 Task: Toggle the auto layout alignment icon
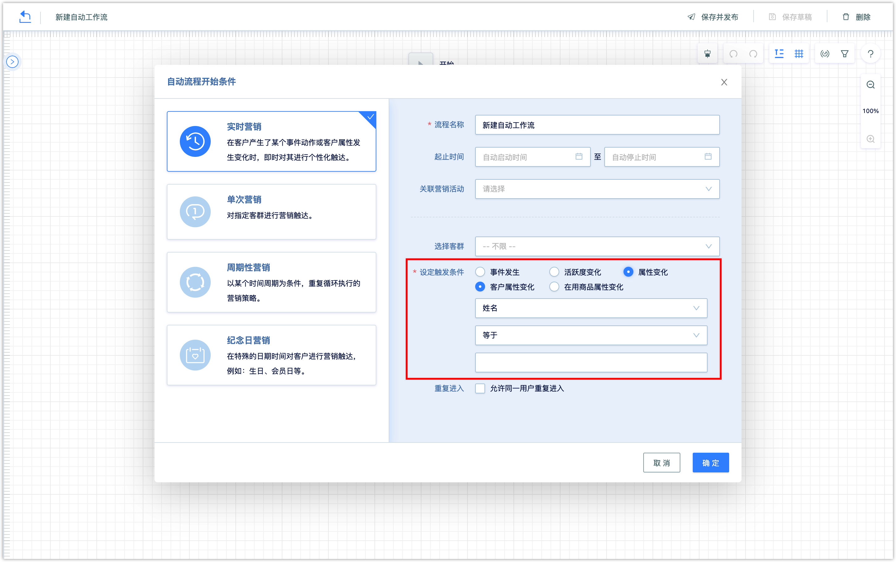pos(779,54)
